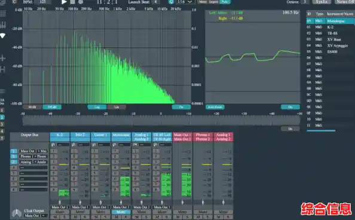Open empty output bus 4 dropdown
355x220 pixels.
click(33, 167)
